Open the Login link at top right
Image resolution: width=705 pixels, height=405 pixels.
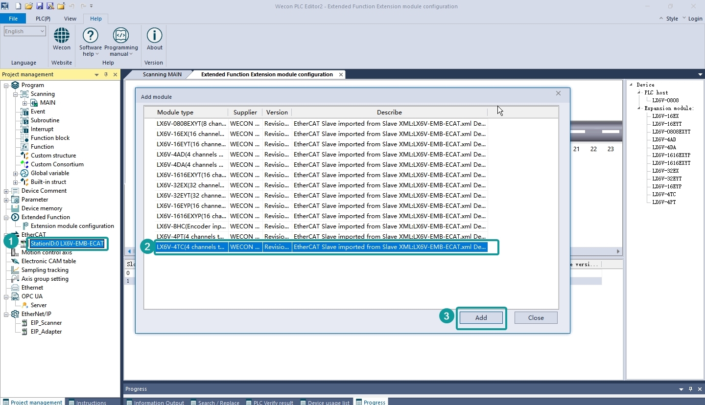(695, 19)
